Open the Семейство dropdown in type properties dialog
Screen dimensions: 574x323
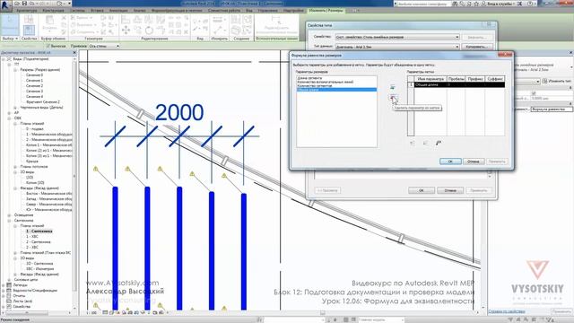pyautogui.click(x=397, y=37)
